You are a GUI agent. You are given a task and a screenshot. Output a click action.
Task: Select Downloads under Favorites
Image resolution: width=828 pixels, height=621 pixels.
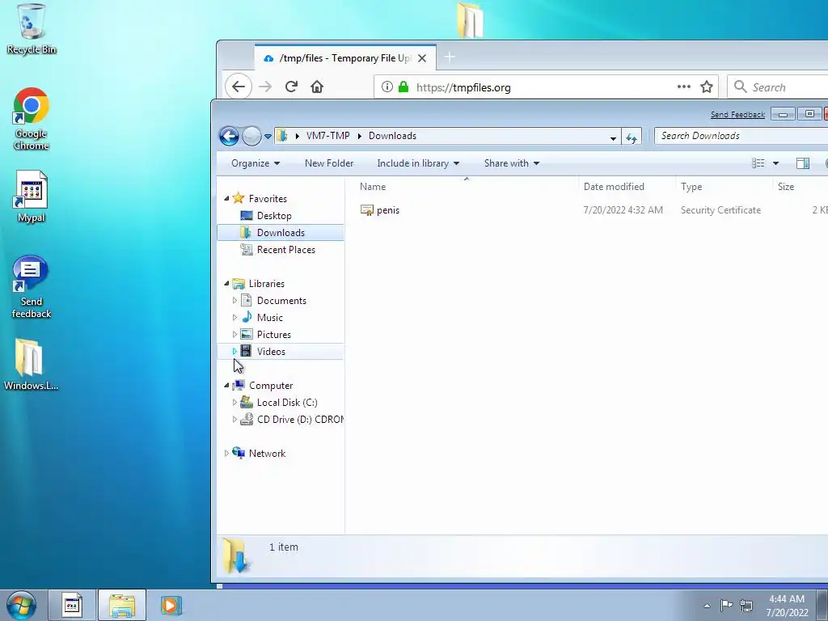281,232
